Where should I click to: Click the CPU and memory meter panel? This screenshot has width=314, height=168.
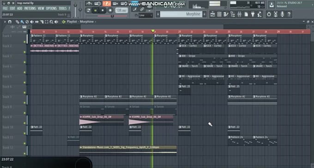tap(247, 5)
